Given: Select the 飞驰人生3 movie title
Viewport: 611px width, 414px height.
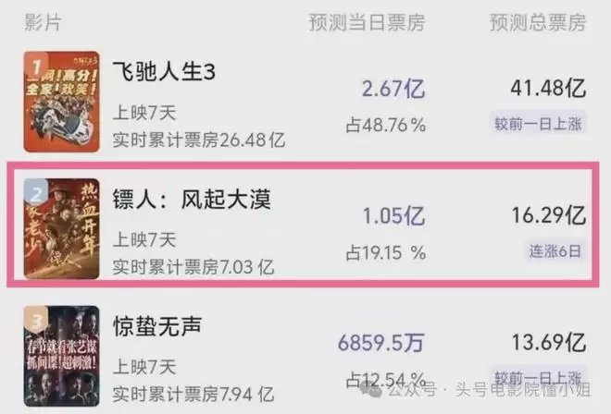Looking at the screenshot, I should pyautogui.click(x=164, y=73).
